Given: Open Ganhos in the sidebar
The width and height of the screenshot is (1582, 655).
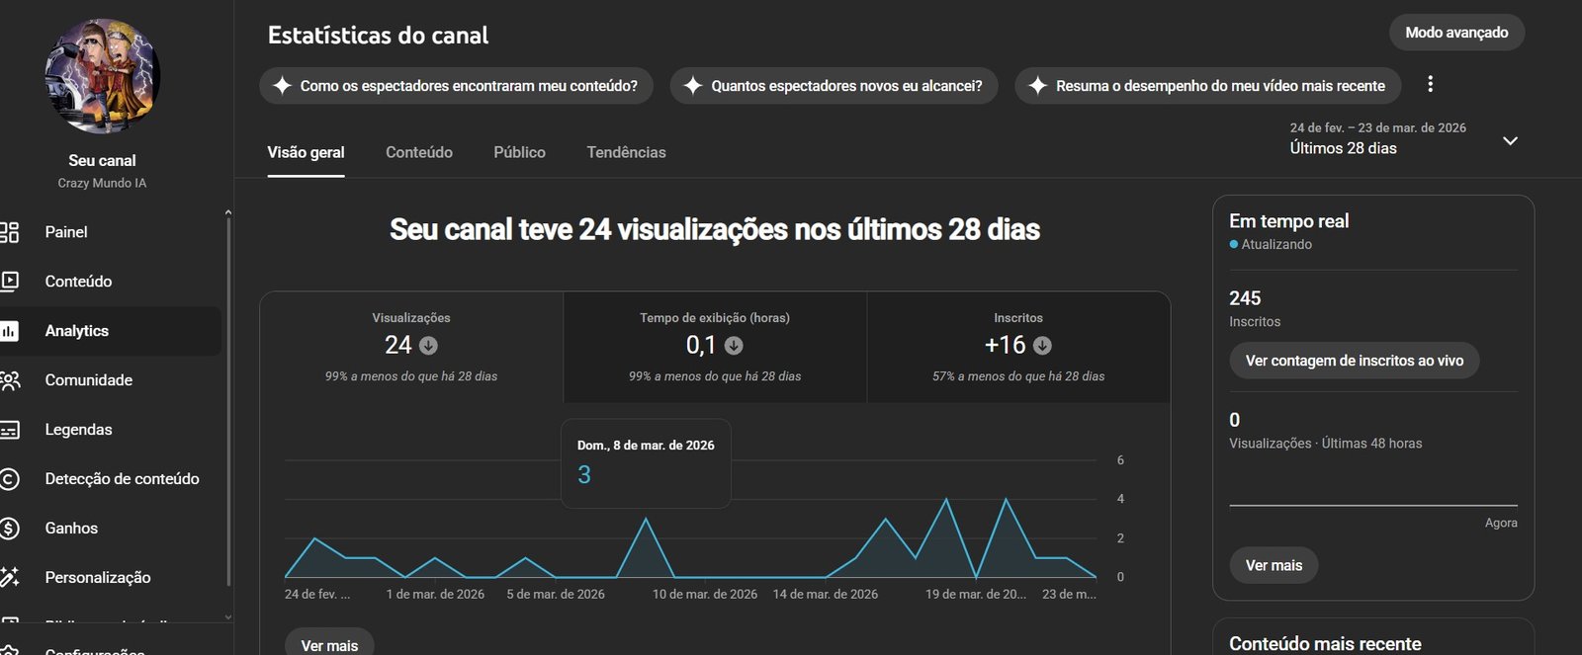Looking at the screenshot, I should [x=111, y=529].
